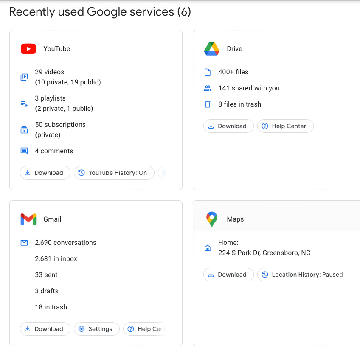Viewport: 360px width, 348px height.
Task: Click the "2,690 conversations" text
Action: point(66,243)
